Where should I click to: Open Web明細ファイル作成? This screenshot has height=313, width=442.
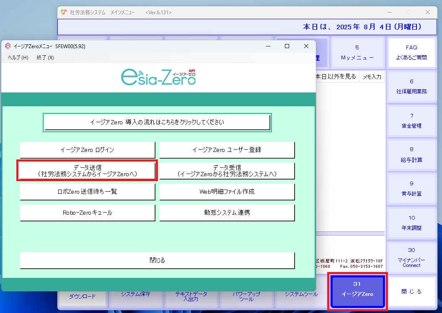(227, 192)
